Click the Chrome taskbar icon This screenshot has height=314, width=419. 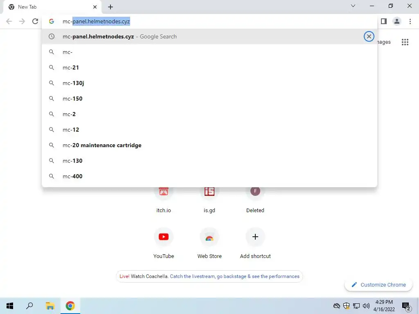tap(70, 306)
